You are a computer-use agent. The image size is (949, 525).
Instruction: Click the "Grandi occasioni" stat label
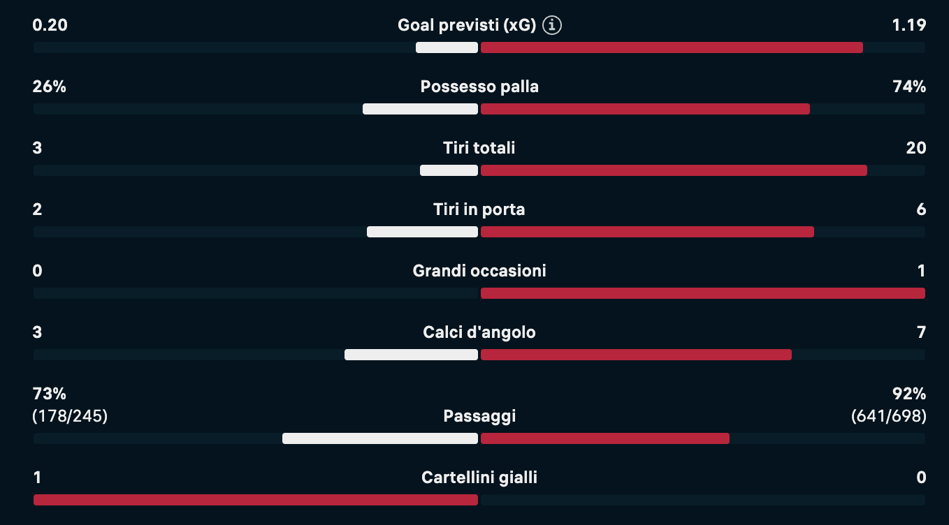point(479,271)
